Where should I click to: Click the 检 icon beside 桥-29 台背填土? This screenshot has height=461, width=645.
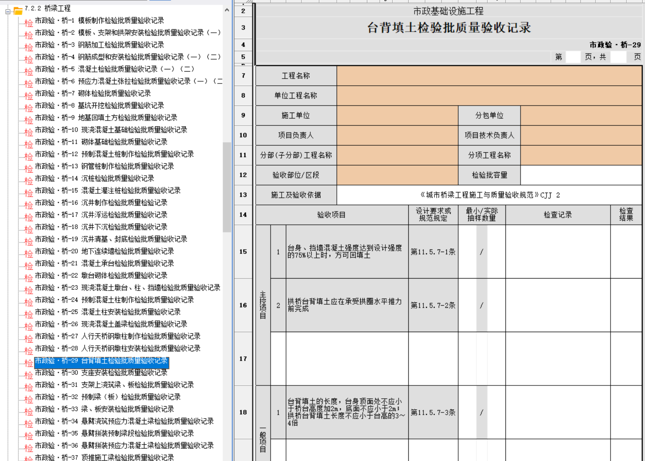29,363
